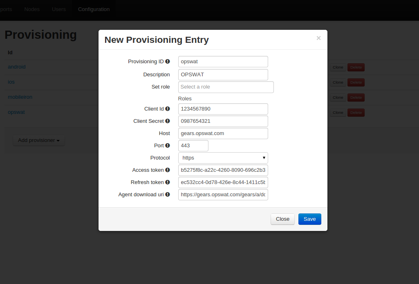
Task: Open the Configuration menu item
Action: coord(94,9)
